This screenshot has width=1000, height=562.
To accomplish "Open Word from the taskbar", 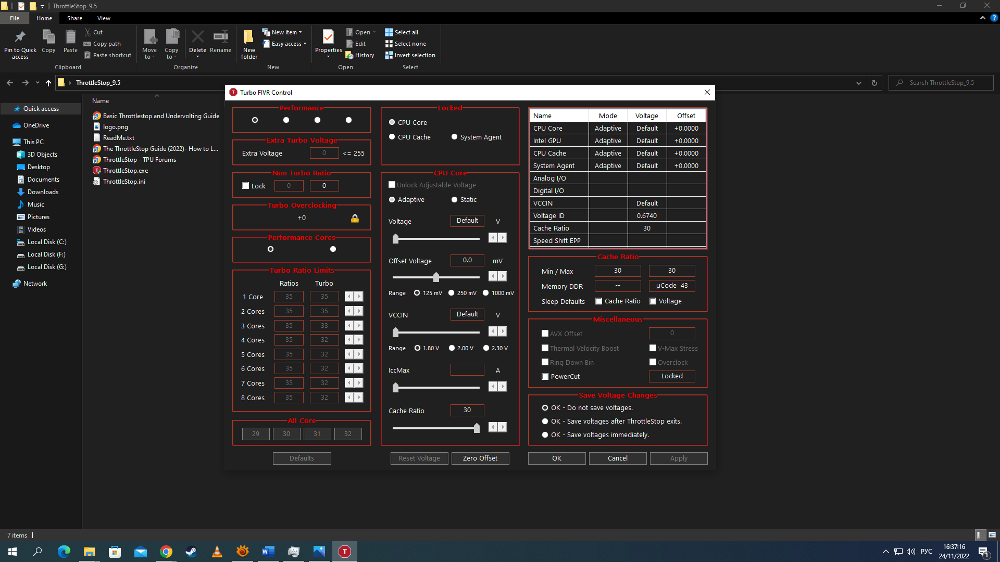I will point(268,552).
